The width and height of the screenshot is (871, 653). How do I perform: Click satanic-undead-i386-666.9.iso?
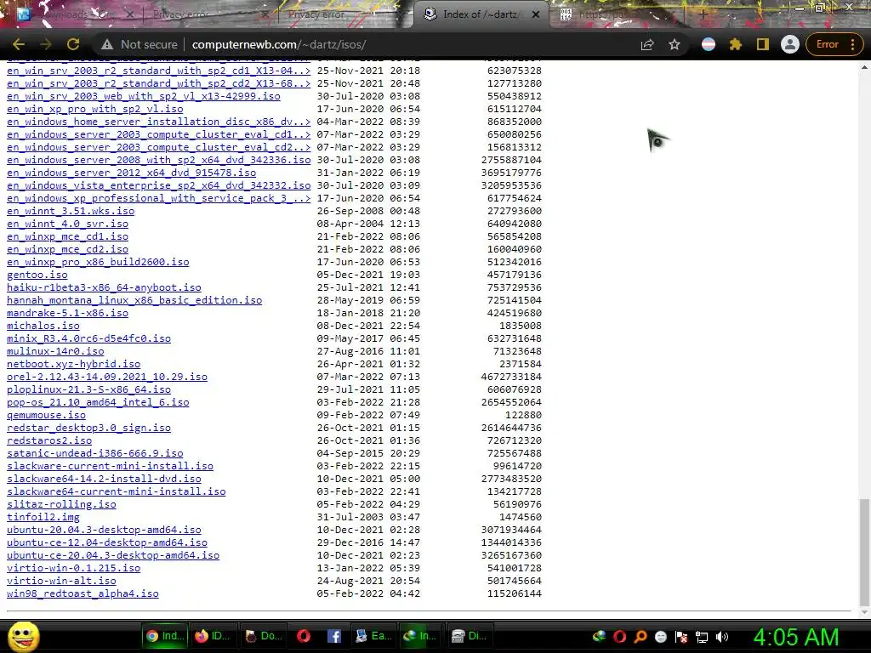[95, 454]
